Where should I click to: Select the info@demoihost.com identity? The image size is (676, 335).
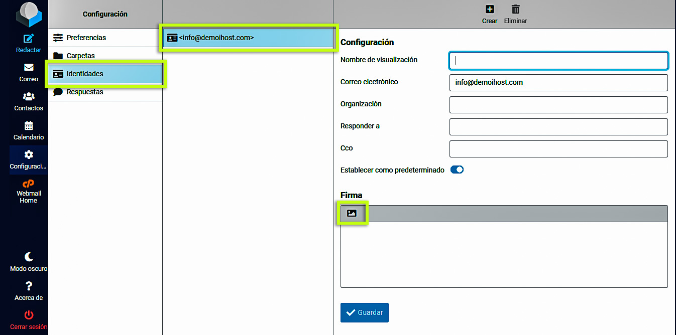248,38
